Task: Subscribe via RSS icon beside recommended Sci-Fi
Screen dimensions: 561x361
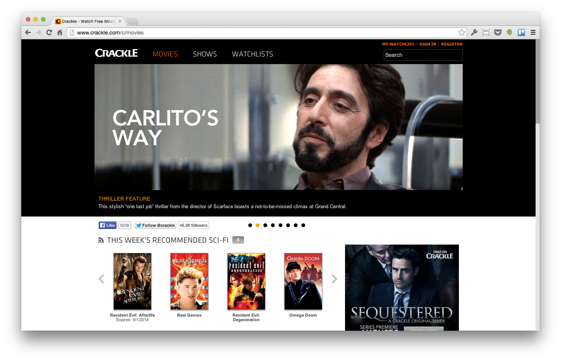Action: click(x=101, y=240)
